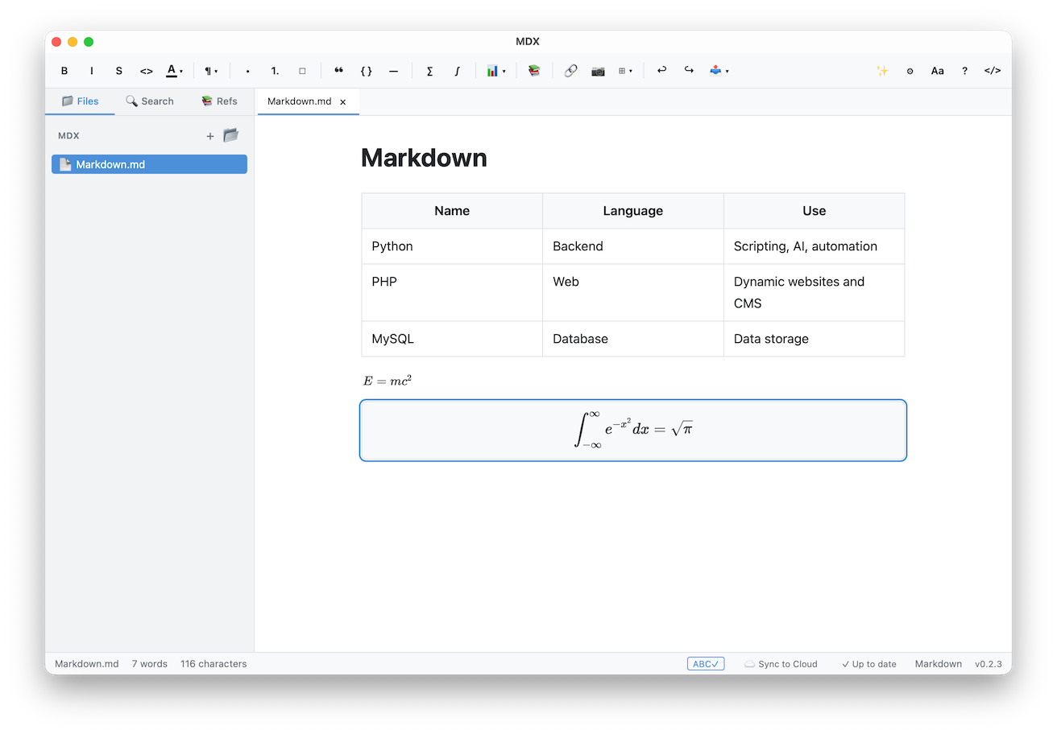This screenshot has width=1057, height=734.
Task: Create a new file with the plus icon
Action: coord(210,136)
